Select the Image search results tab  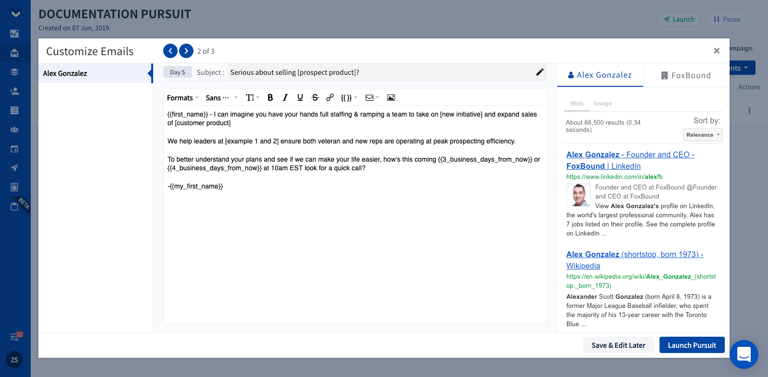tap(603, 103)
